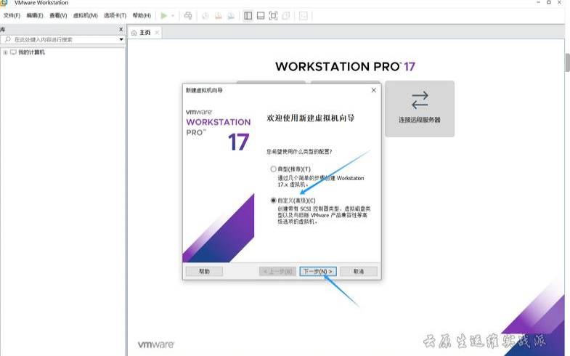Click the 下一步(N) next button

tap(317, 271)
